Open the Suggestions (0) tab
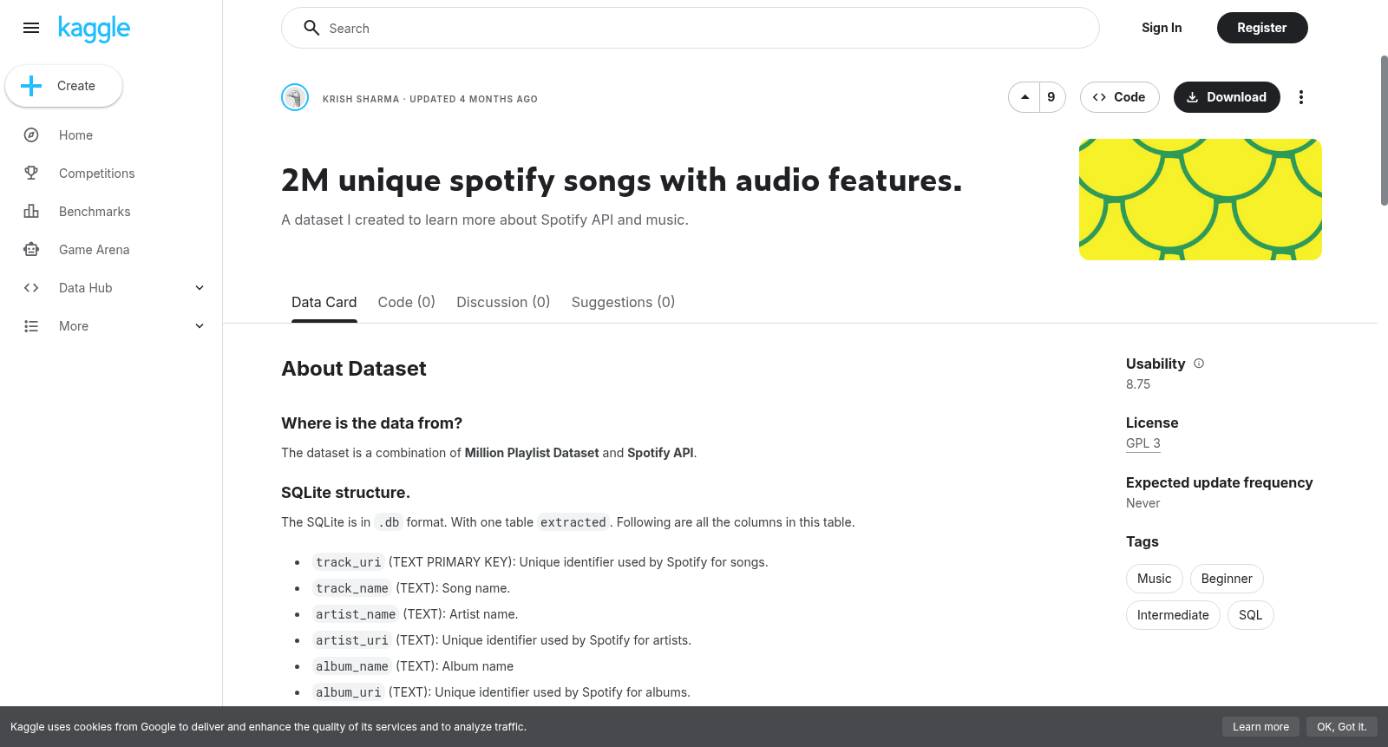 pos(623,302)
